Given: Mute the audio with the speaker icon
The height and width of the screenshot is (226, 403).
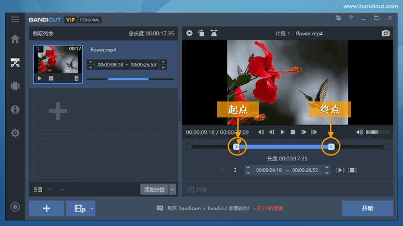Looking at the screenshot, I should click(359, 132).
